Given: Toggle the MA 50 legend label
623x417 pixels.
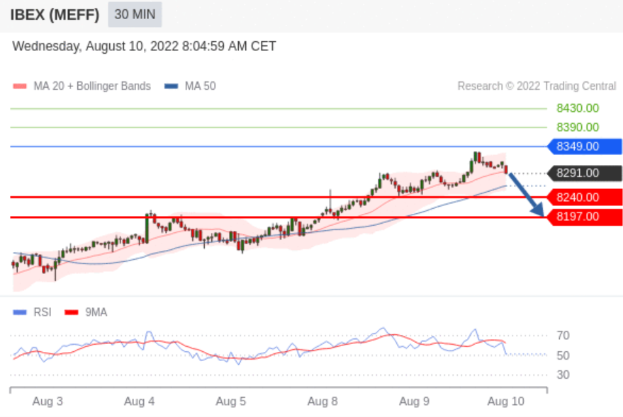Looking at the screenshot, I should (x=200, y=86).
